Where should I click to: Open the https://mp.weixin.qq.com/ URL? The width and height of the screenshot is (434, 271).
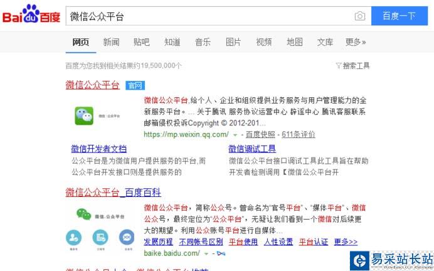[x=186, y=134]
